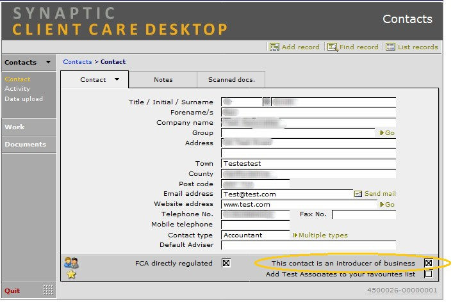Click the Send mail envelope icon
453x302 pixels.
358,194
